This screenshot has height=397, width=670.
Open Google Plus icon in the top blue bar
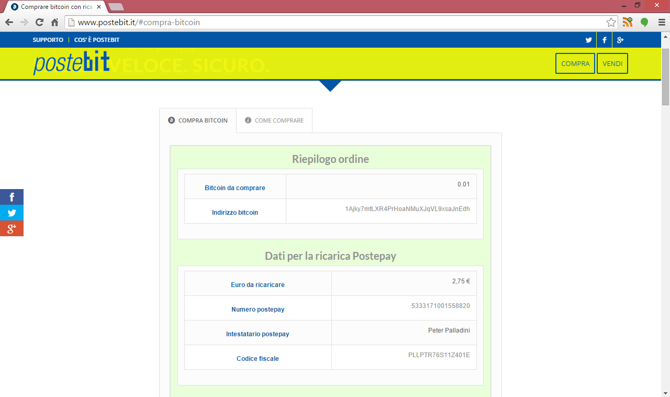click(620, 40)
